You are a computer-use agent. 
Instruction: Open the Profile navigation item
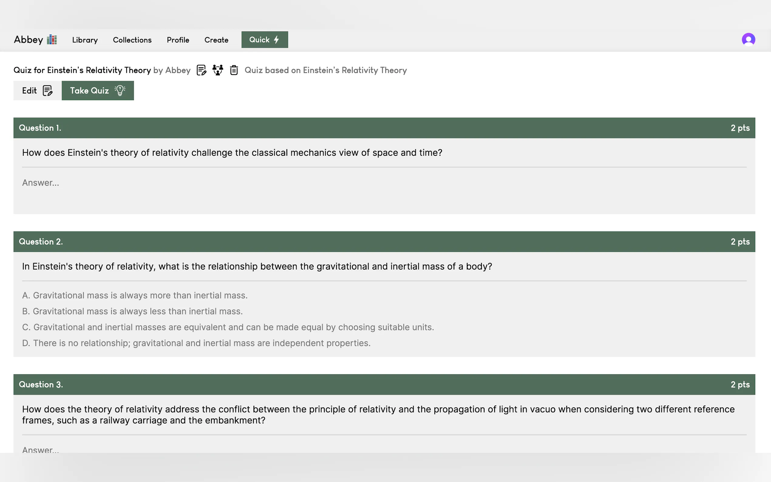tap(178, 40)
